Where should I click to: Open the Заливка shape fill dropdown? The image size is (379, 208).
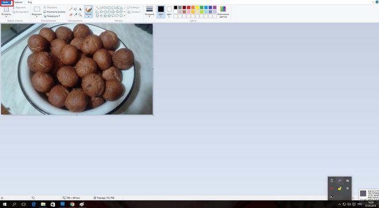(x=134, y=12)
